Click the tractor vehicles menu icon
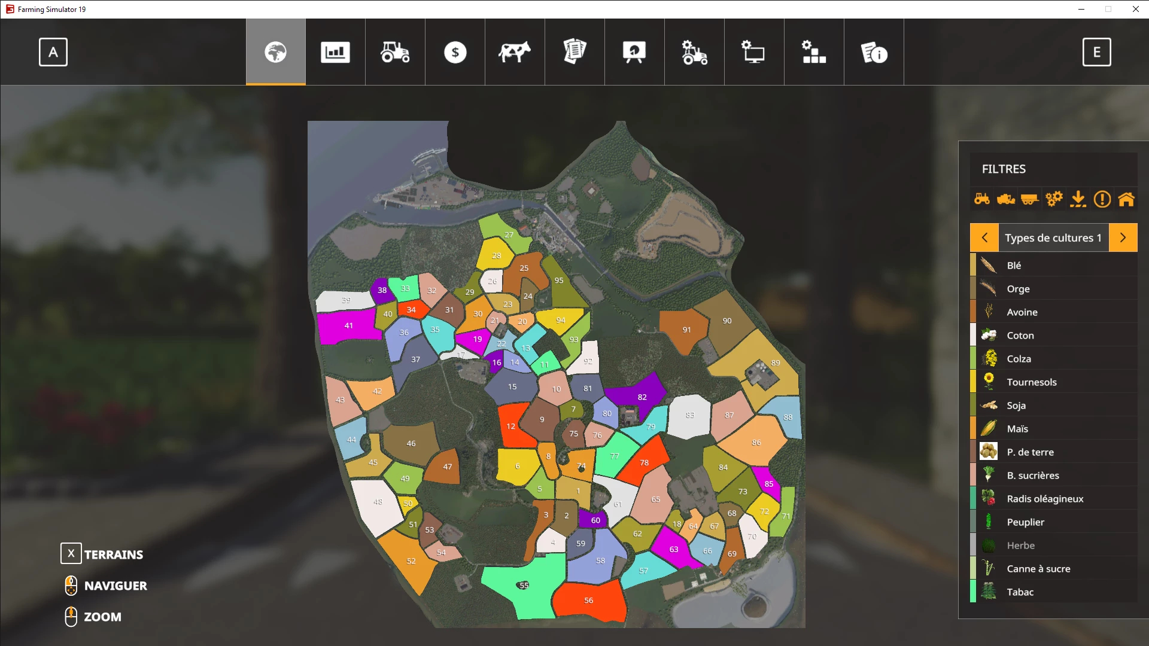The height and width of the screenshot is (646, 1149). coord(395,52)
